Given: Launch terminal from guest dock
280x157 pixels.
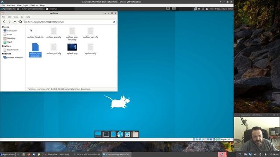Looking at the screenshot, I should (x=106, y=134).
